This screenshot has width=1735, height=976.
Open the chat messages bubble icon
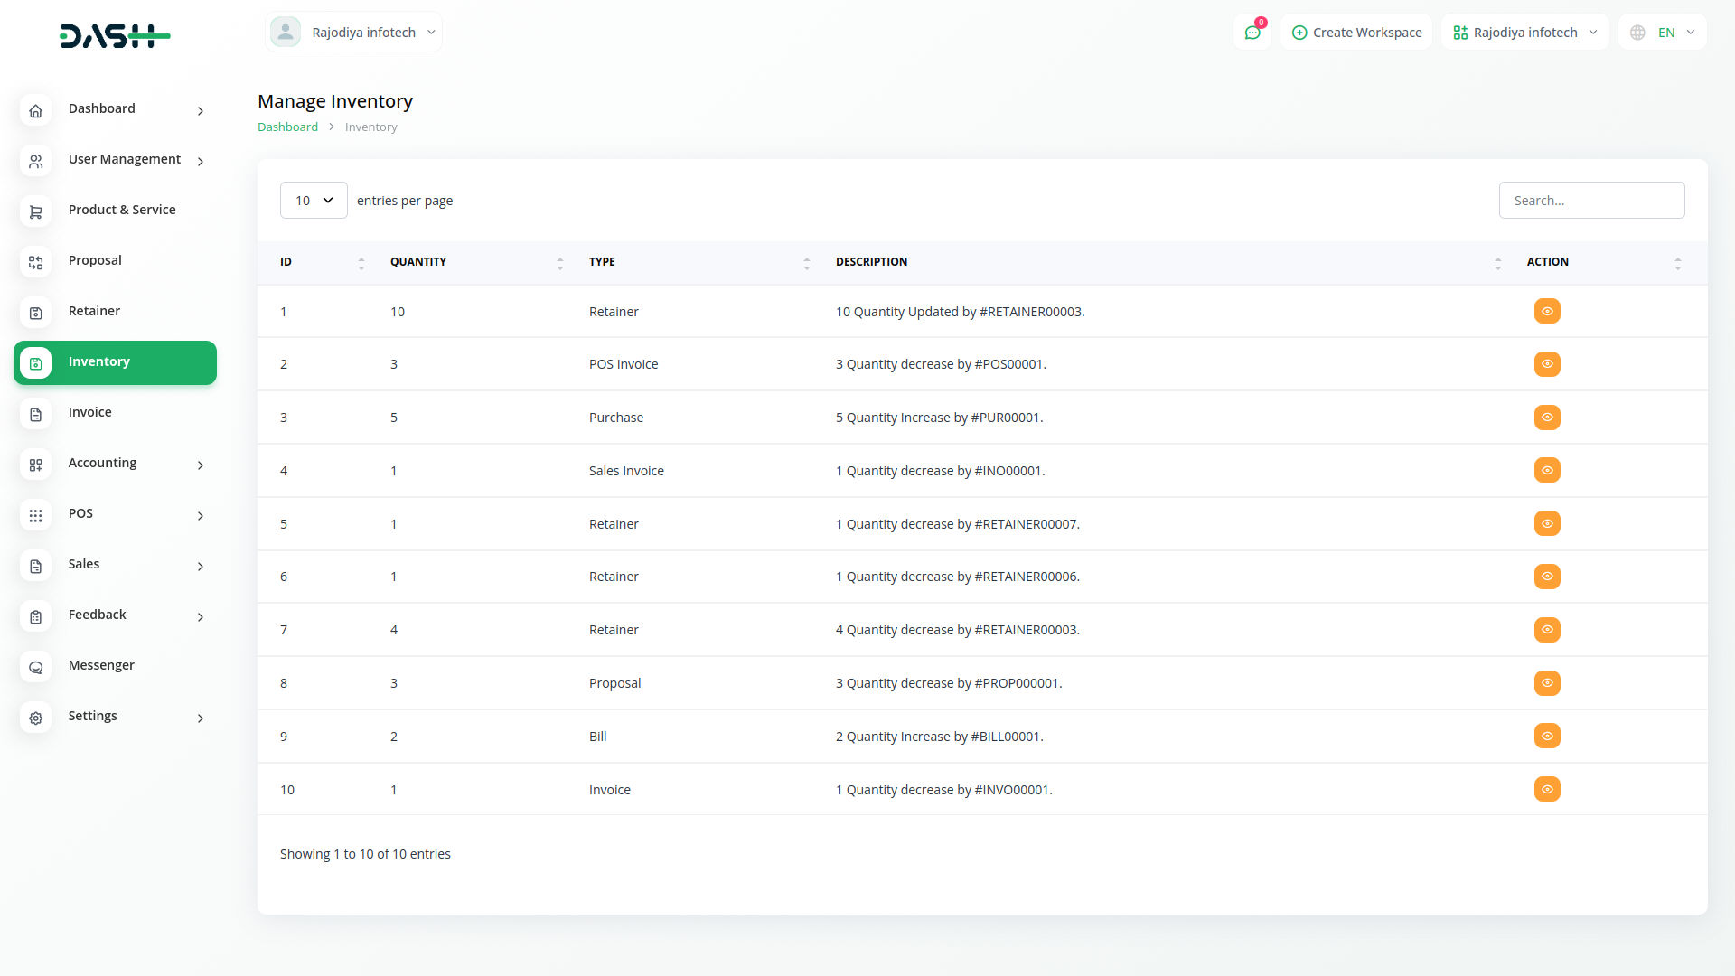[1252, 33]
